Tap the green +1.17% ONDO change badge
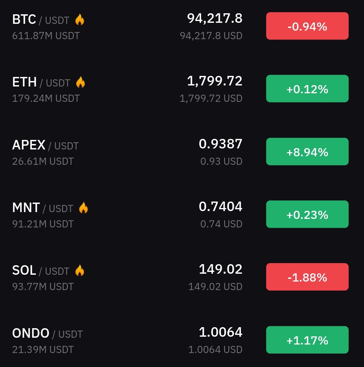Image resolution: width=364 pixels, height=367 pixels. (x=307, y=340)
